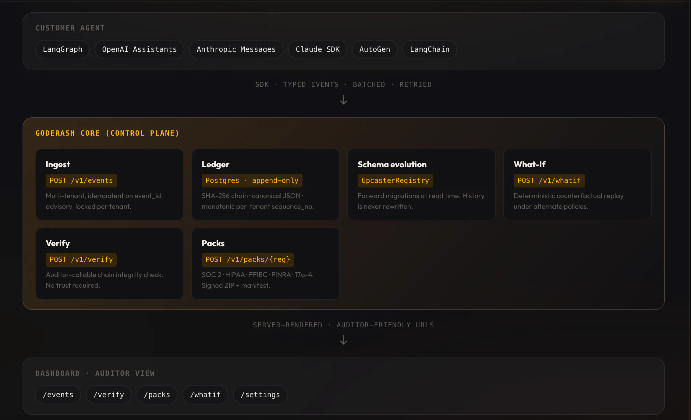The image size is (691, 420).
Task: Click the Schema evolution card title
Action: click(392, 164)
